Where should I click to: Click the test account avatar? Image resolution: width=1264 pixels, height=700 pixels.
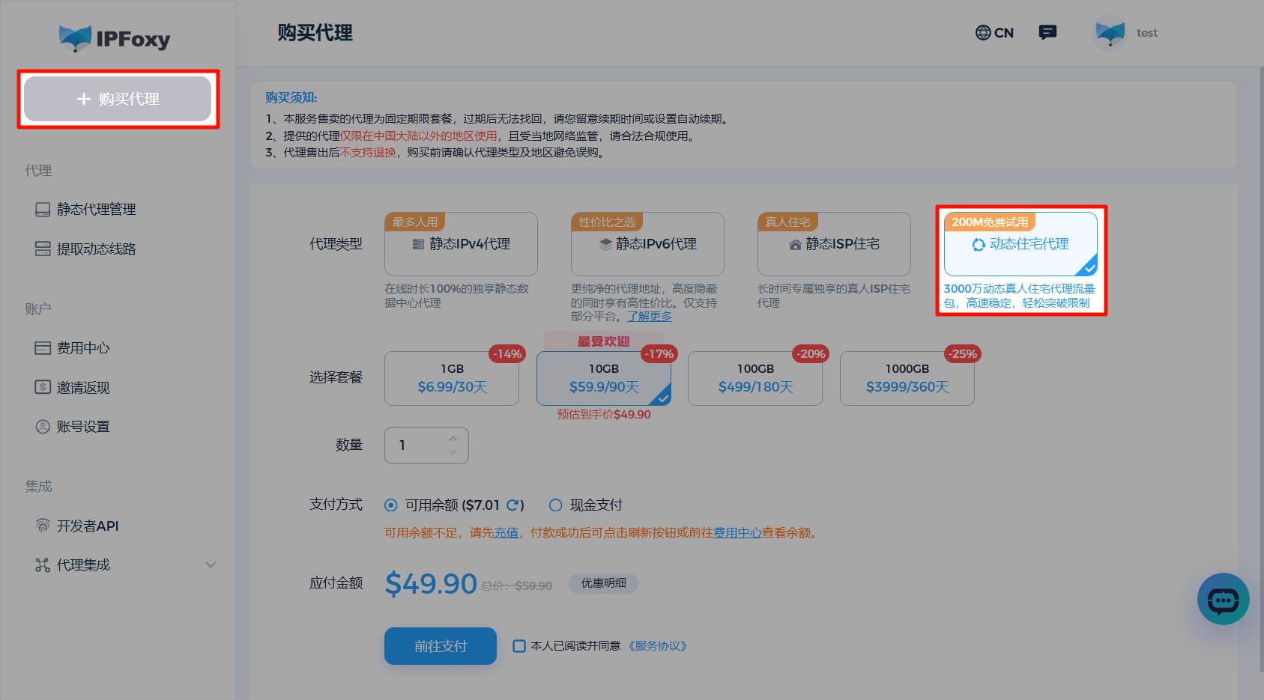coord(1111,32)
